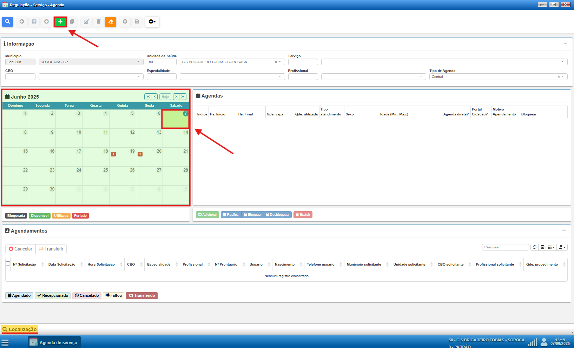Click the blue search magnifier button
The image size is (574, 348).
7,22
